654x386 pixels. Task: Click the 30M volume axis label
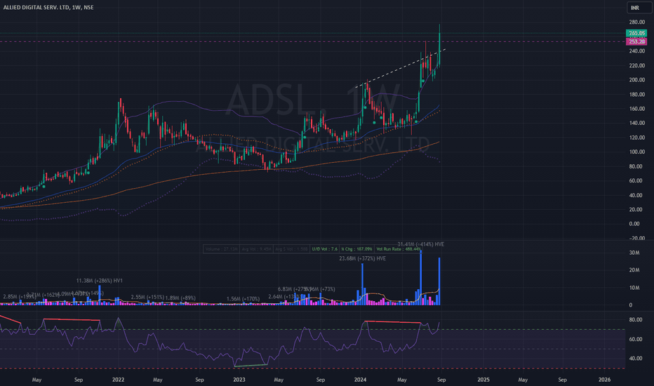pyautogui.click(x=634, y=253)
